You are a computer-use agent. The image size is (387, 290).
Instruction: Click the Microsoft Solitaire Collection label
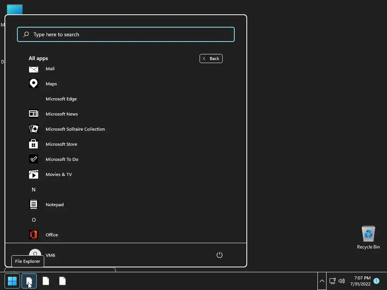75,129
